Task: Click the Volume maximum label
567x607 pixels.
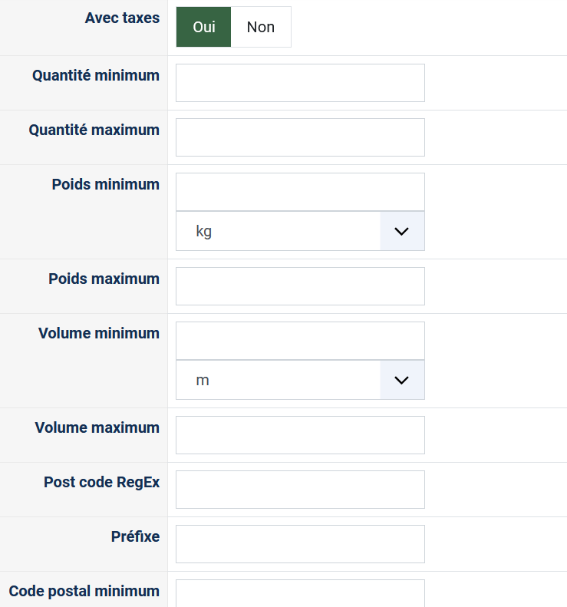Action: 97,427
